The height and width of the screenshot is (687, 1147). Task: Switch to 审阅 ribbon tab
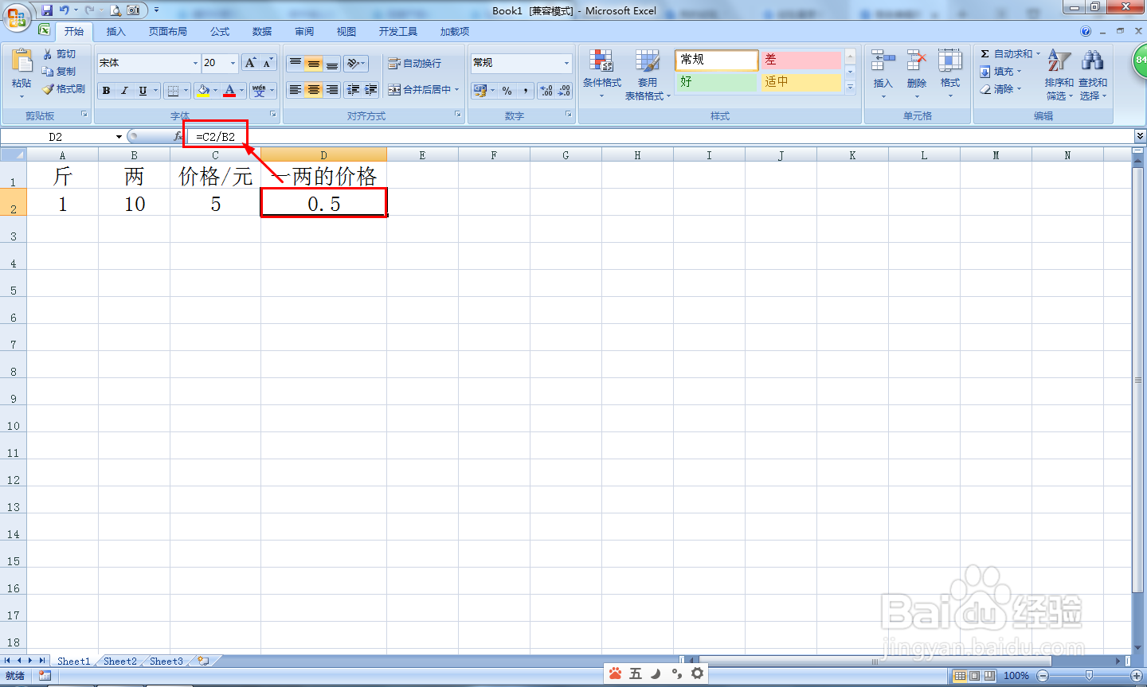304,32
